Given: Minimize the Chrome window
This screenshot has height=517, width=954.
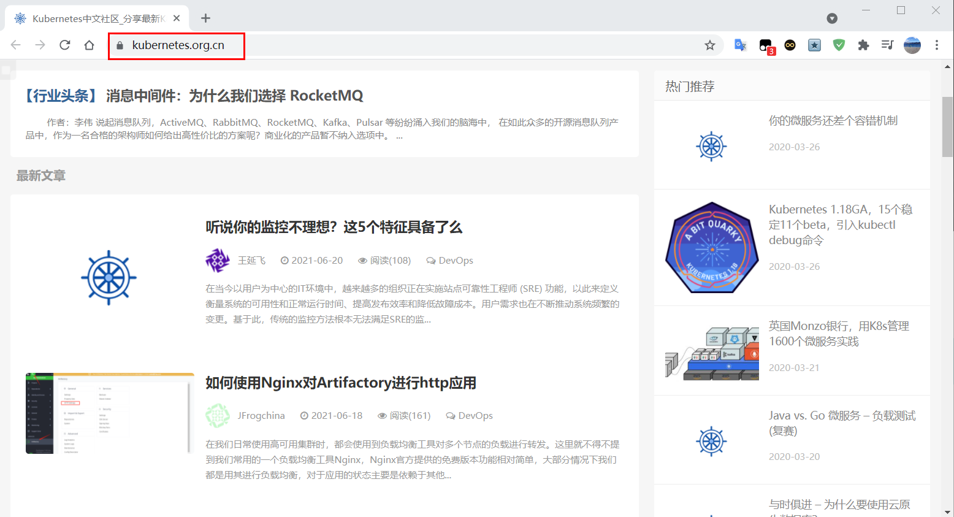Looking at the screenshot, I should click(x=866, y=10).
